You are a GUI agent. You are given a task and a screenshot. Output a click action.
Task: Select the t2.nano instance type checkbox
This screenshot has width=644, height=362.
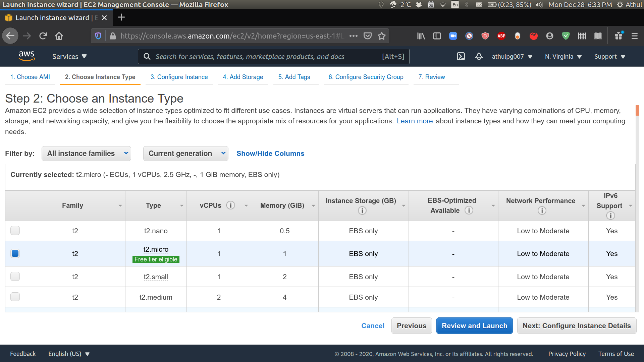click(x=15, y=230)
